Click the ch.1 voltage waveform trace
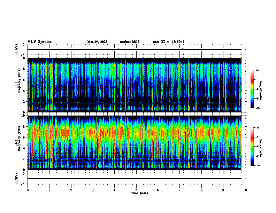Image resolution: width=276 pixels, height=213 pixels. [135, 49]
